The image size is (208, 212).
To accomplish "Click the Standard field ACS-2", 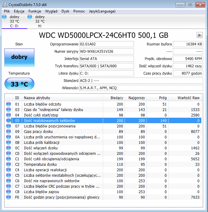I will point(141,81).
